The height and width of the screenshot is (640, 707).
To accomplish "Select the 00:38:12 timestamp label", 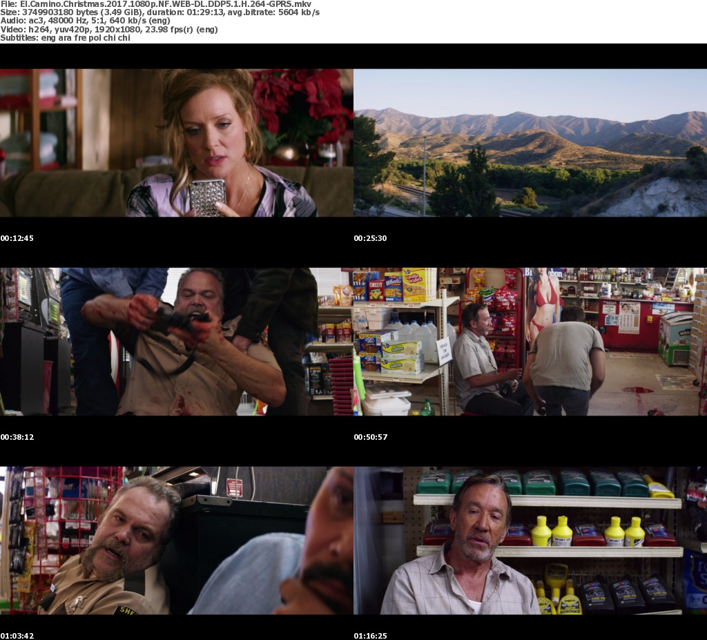I will [x=17, y=437].
